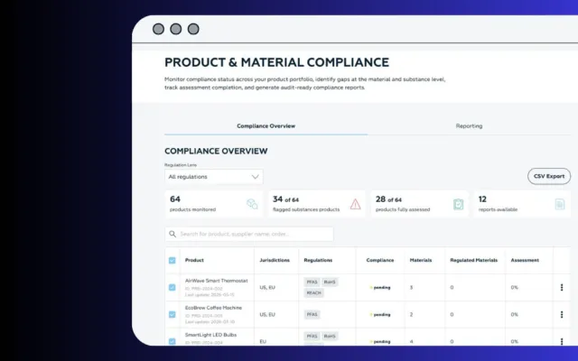The width and height of the screenshot is (578, 361).
Task: Sort by the Compliance column header
Action: [x=380, y=260]
